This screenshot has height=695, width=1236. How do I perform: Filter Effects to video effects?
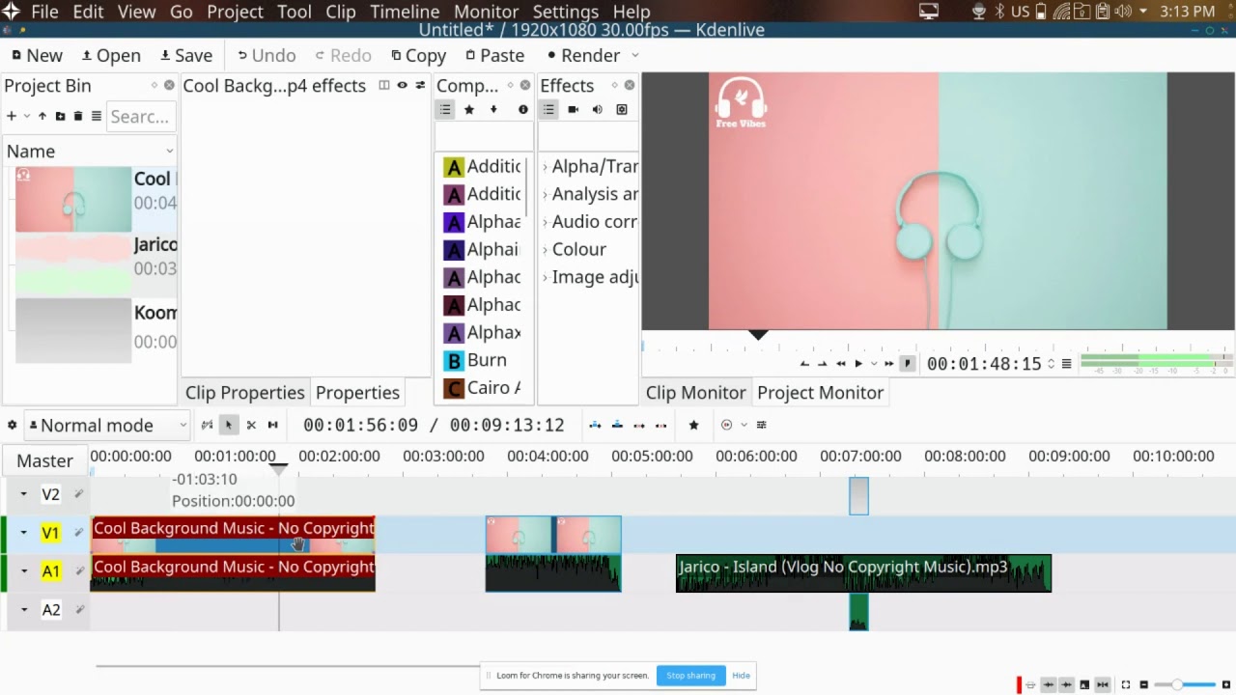[x=573, y=109]
